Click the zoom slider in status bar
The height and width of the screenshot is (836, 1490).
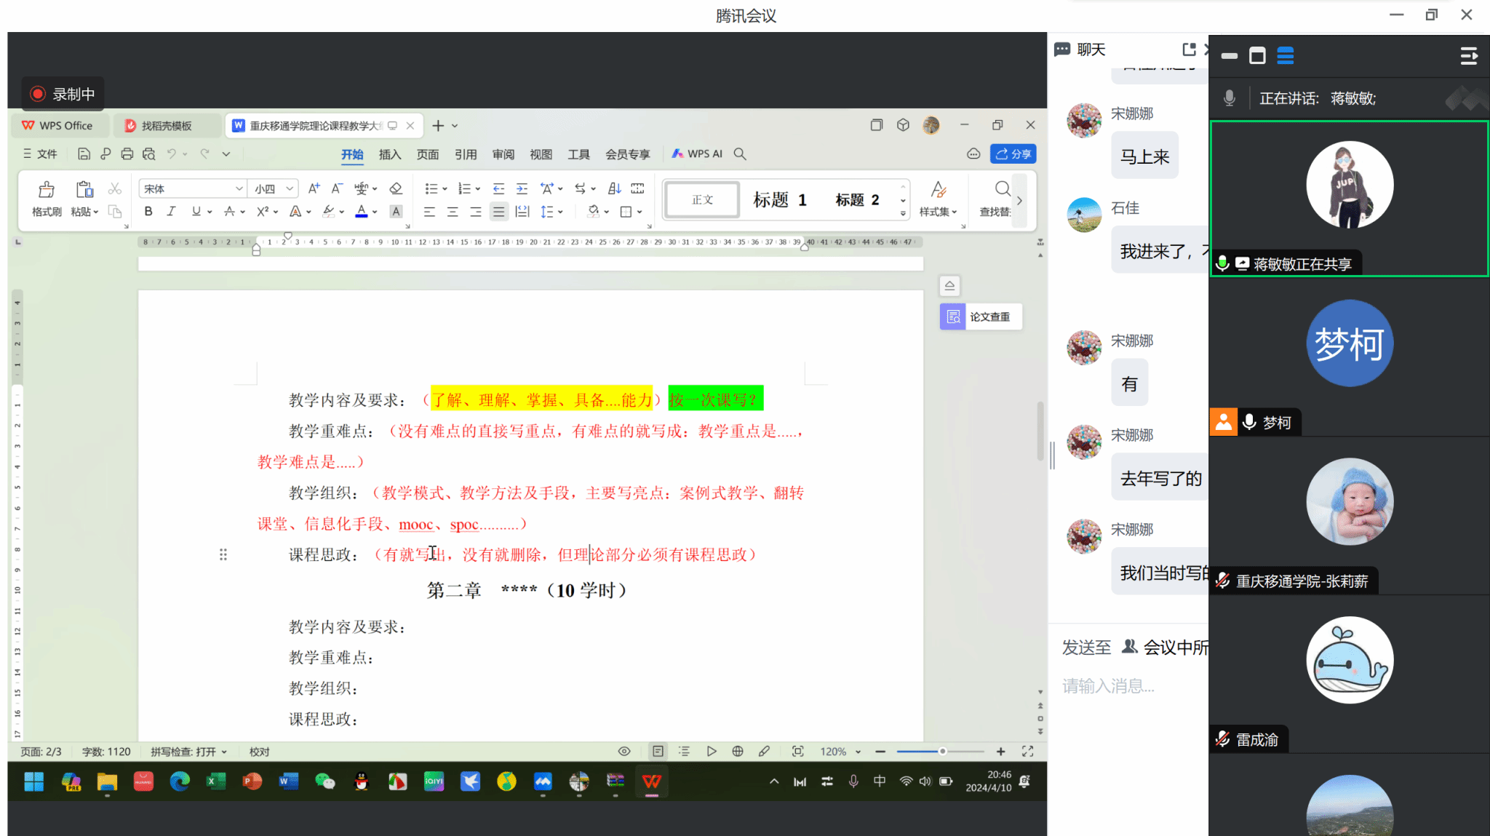[942, 751]
